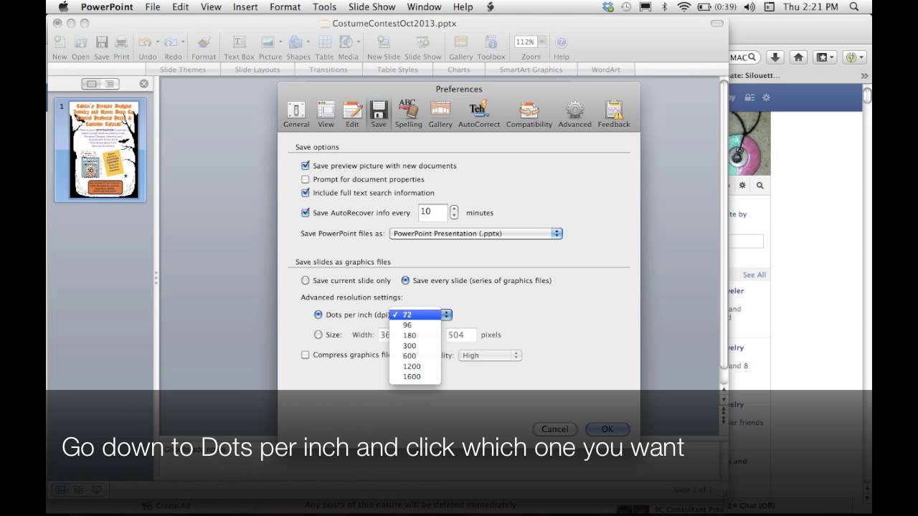Screen dimensions: 918x516
Task: Click the height pixels field showing 504
Action: coord(460,335)
